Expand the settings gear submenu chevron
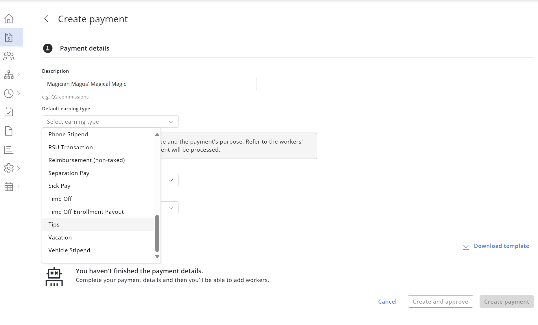The height and width of the screenshot is (325, 538). pos(19,168)
